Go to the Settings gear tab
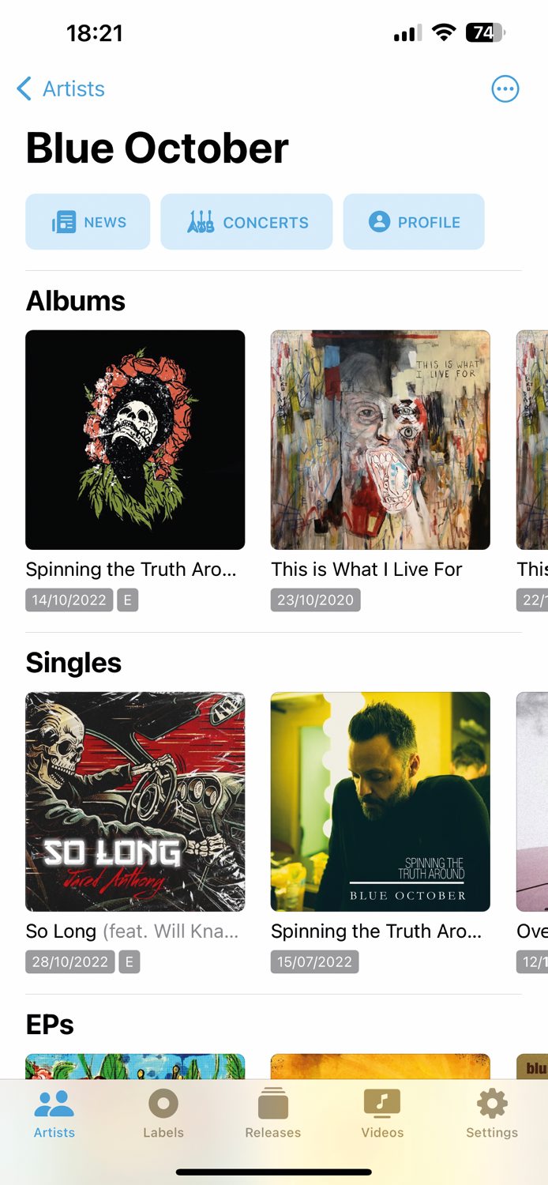Image resolution: width=548 pixels, height=1185 pixels. click(x=492, y=1114)
